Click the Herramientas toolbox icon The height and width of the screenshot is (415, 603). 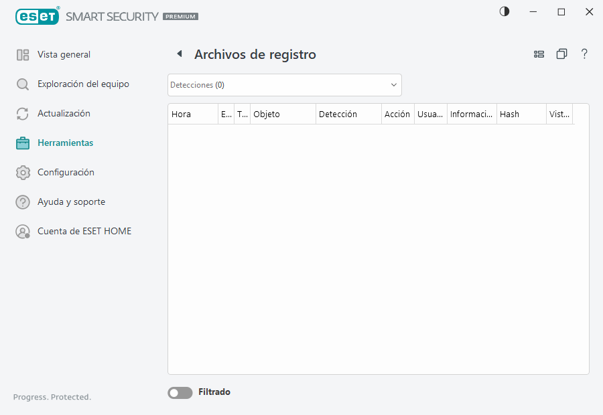(x=23, y=143)
